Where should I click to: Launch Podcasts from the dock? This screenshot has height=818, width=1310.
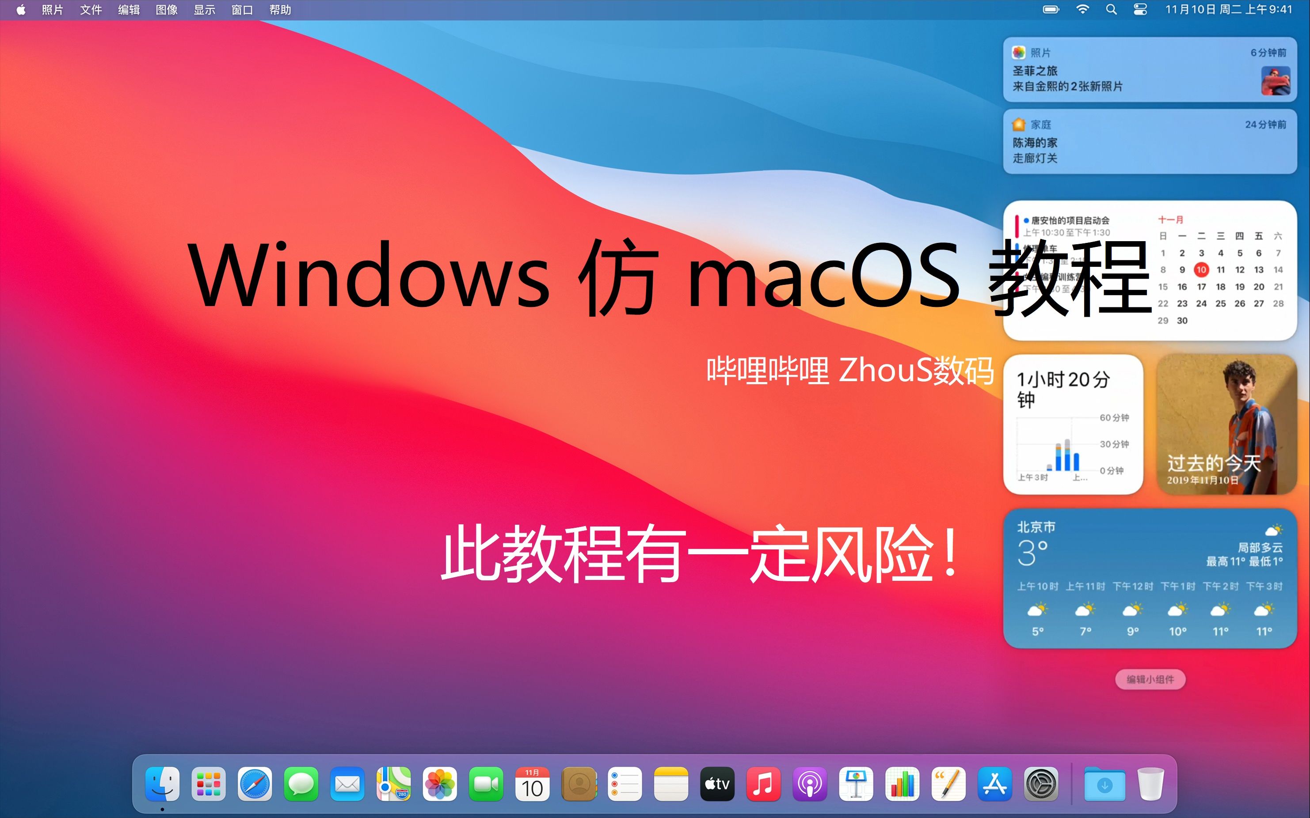810,784
